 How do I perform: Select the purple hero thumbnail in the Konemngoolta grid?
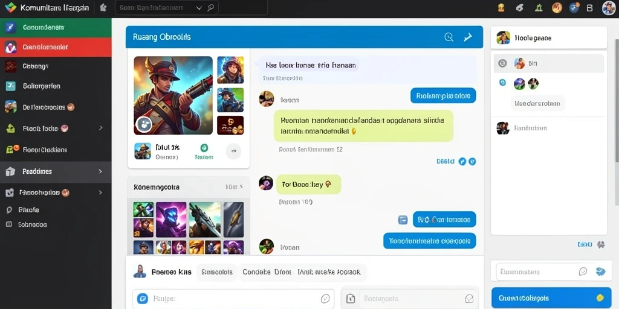pos(171,220)
